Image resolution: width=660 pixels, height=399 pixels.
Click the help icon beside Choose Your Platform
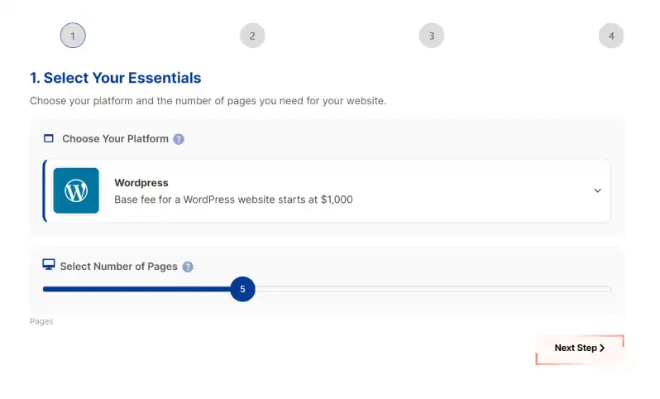pyautogui.click(x=179, y=139)
